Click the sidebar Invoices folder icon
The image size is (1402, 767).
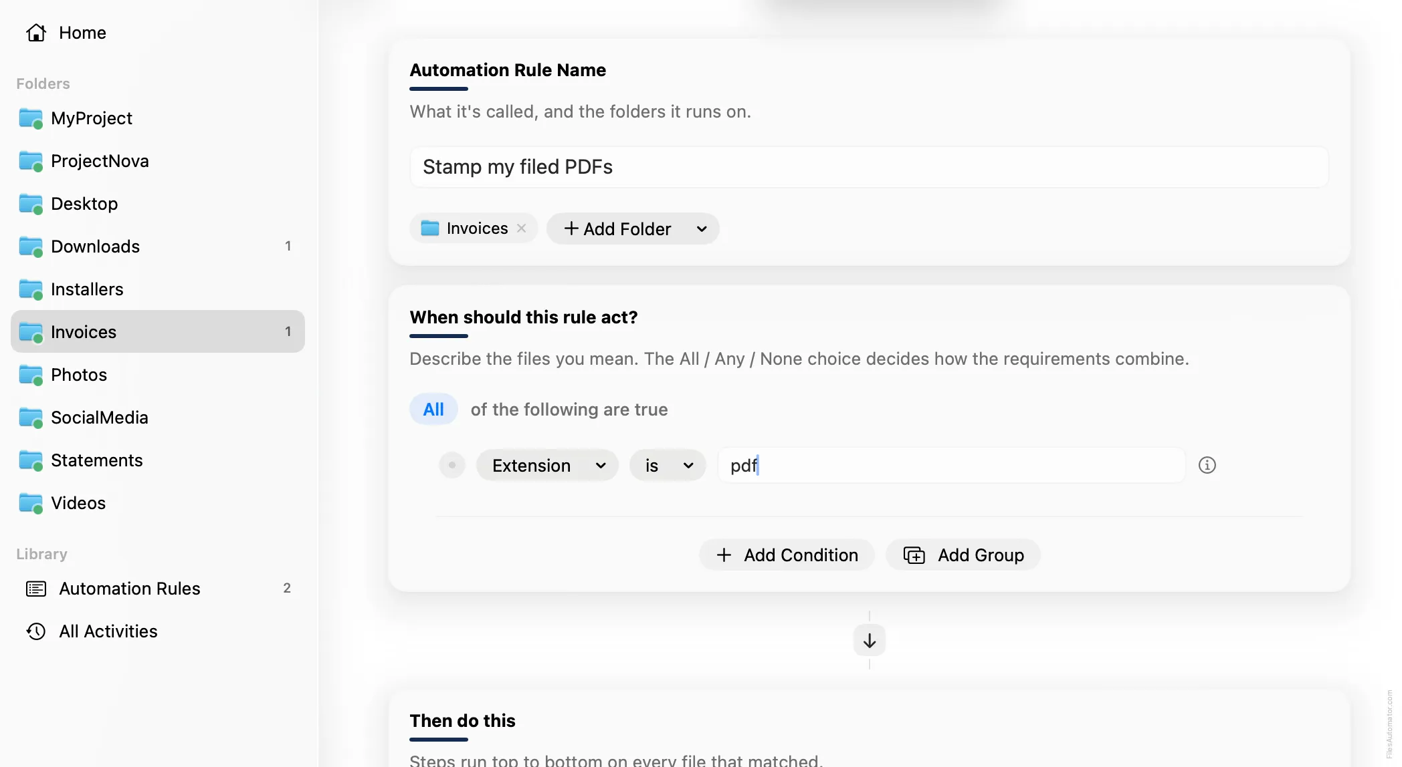tap(31, 332)
